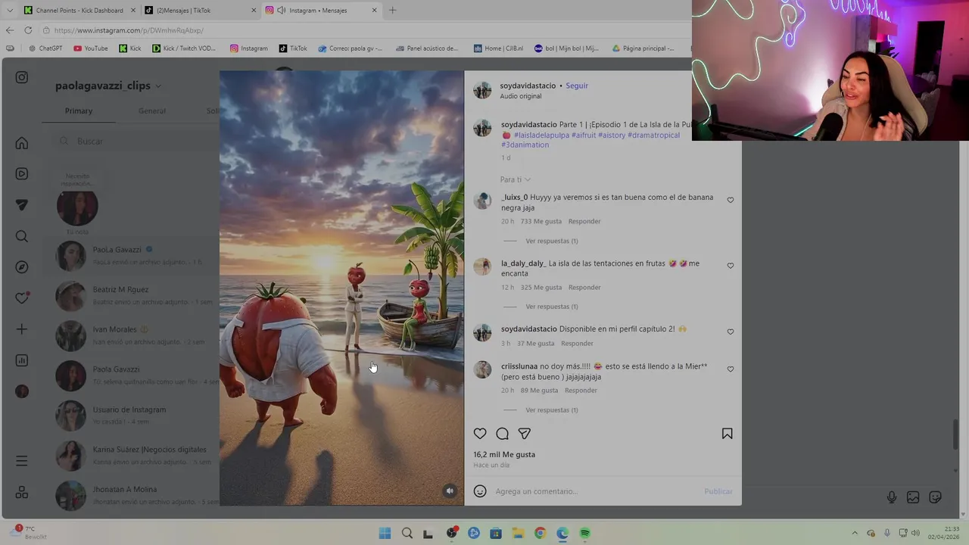This screenshot has height=545, width=969.
Task: Open Google Chrome from the taskbar
Action: coord(540,533)
